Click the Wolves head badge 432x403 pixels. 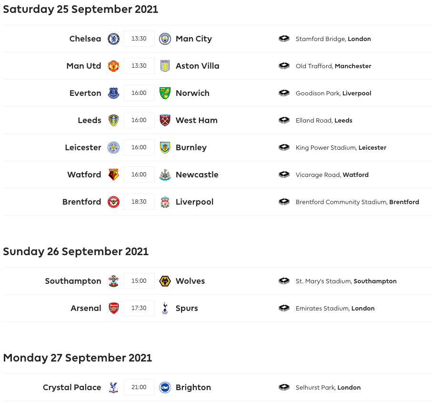pyautogui.click(x=165, y=281)
